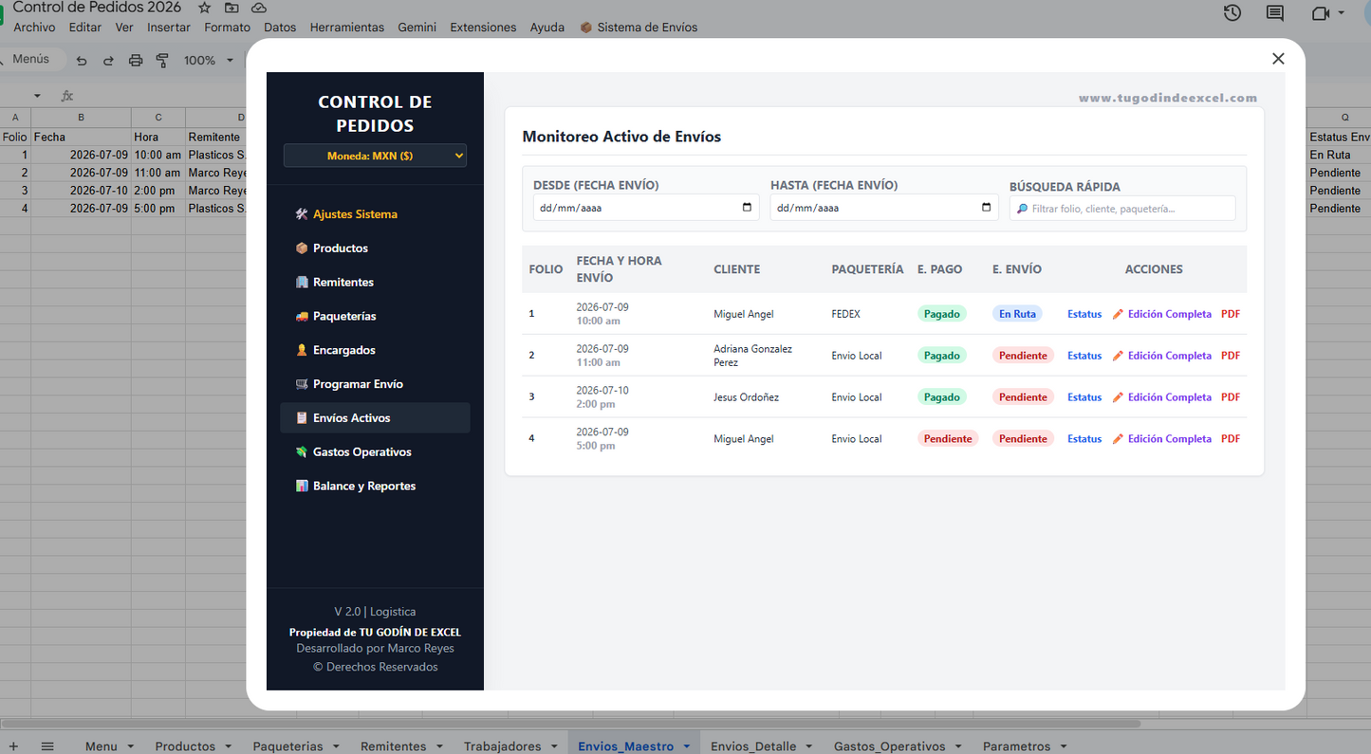Click Pagado badge on folio 2
The height and width of the screenshot is (754, 1371).
[x=942, y=356]
